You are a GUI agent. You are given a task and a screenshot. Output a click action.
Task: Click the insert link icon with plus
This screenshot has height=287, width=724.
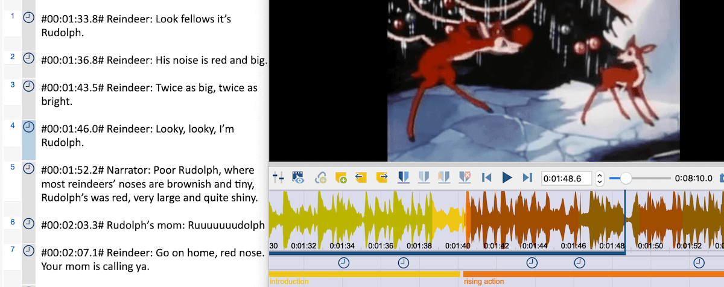(320, 177)
